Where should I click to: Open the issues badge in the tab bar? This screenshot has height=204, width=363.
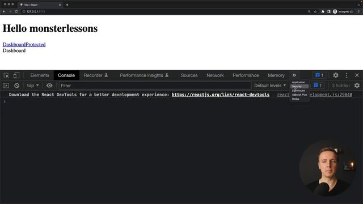(319, 75)
